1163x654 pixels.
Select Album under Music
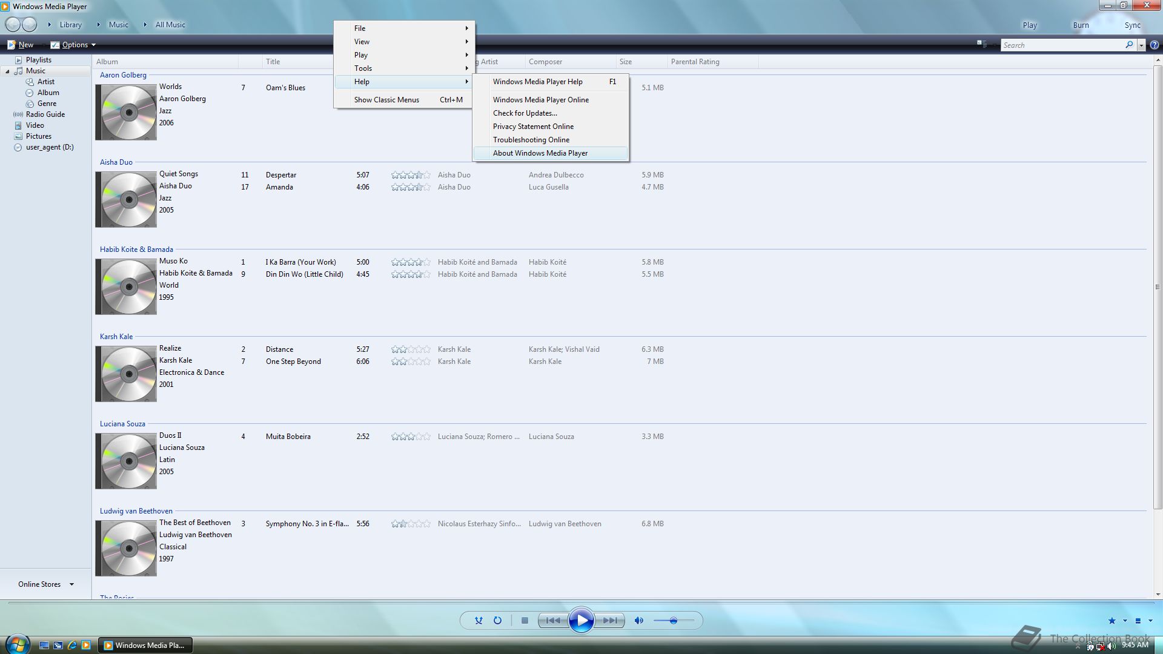pyautogui.click(x=48, y=93)
